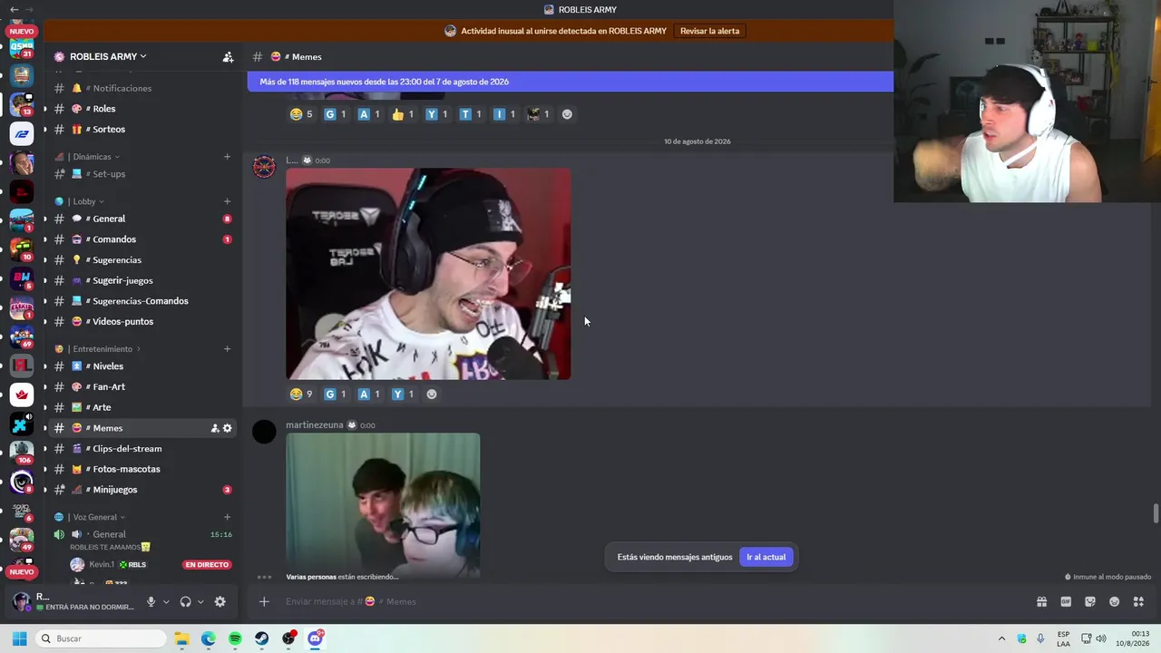Click the EN DIRECTO badge next to Kevin.1
Viewport: 1161px width, 653px height.
207,565
